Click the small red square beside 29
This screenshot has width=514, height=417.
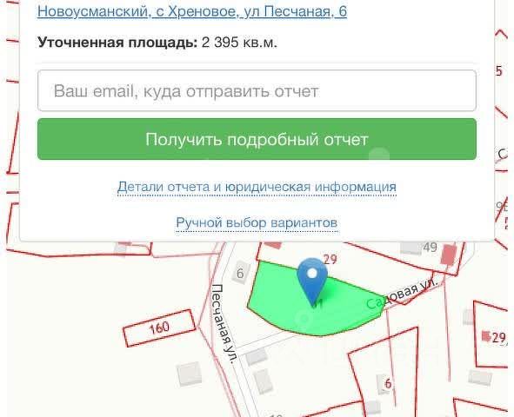[486, 336]
